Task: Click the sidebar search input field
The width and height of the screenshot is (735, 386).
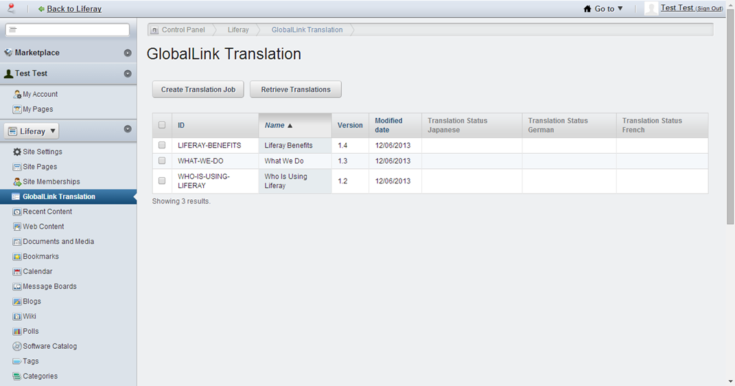Action: (67, 30)
